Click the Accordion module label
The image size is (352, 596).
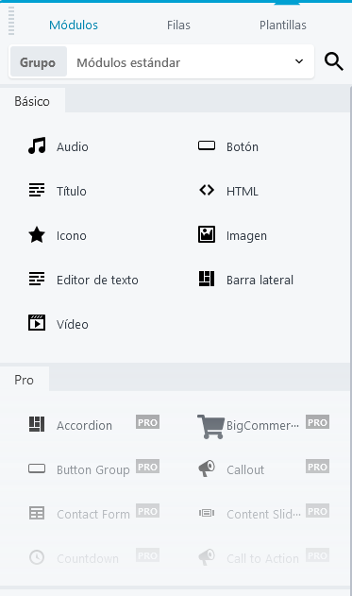[84, 425]
